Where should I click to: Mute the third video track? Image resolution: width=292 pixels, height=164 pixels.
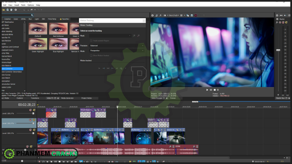pyautogui.click(x=31, y=130)
